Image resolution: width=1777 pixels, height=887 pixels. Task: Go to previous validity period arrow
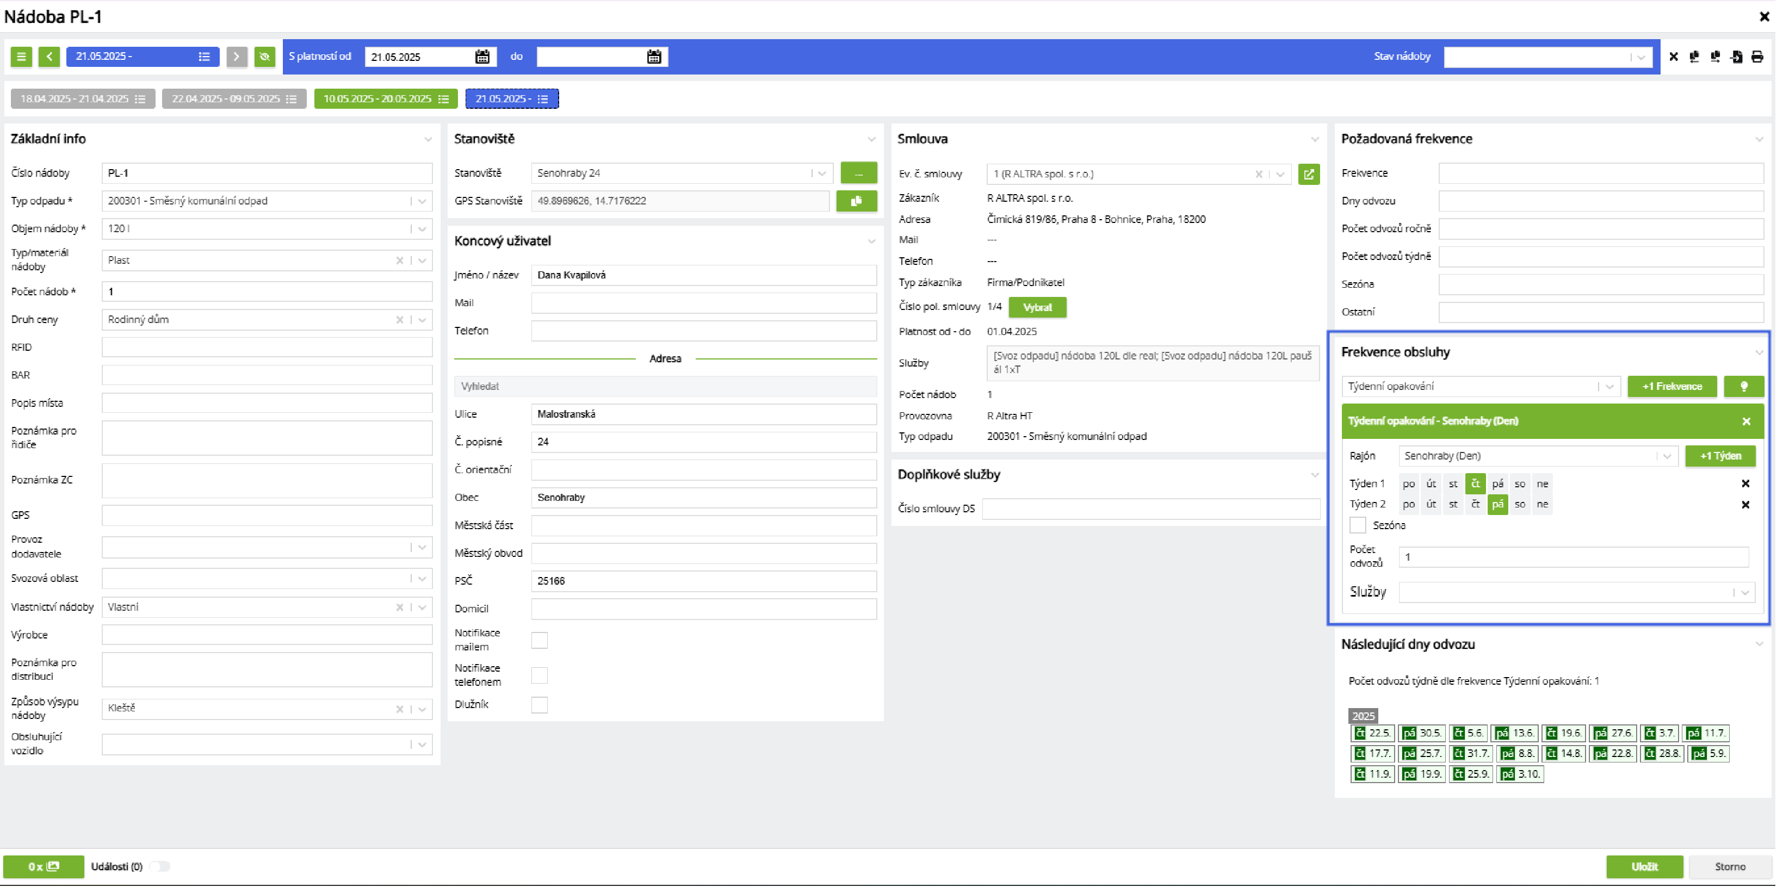point(49,57)
